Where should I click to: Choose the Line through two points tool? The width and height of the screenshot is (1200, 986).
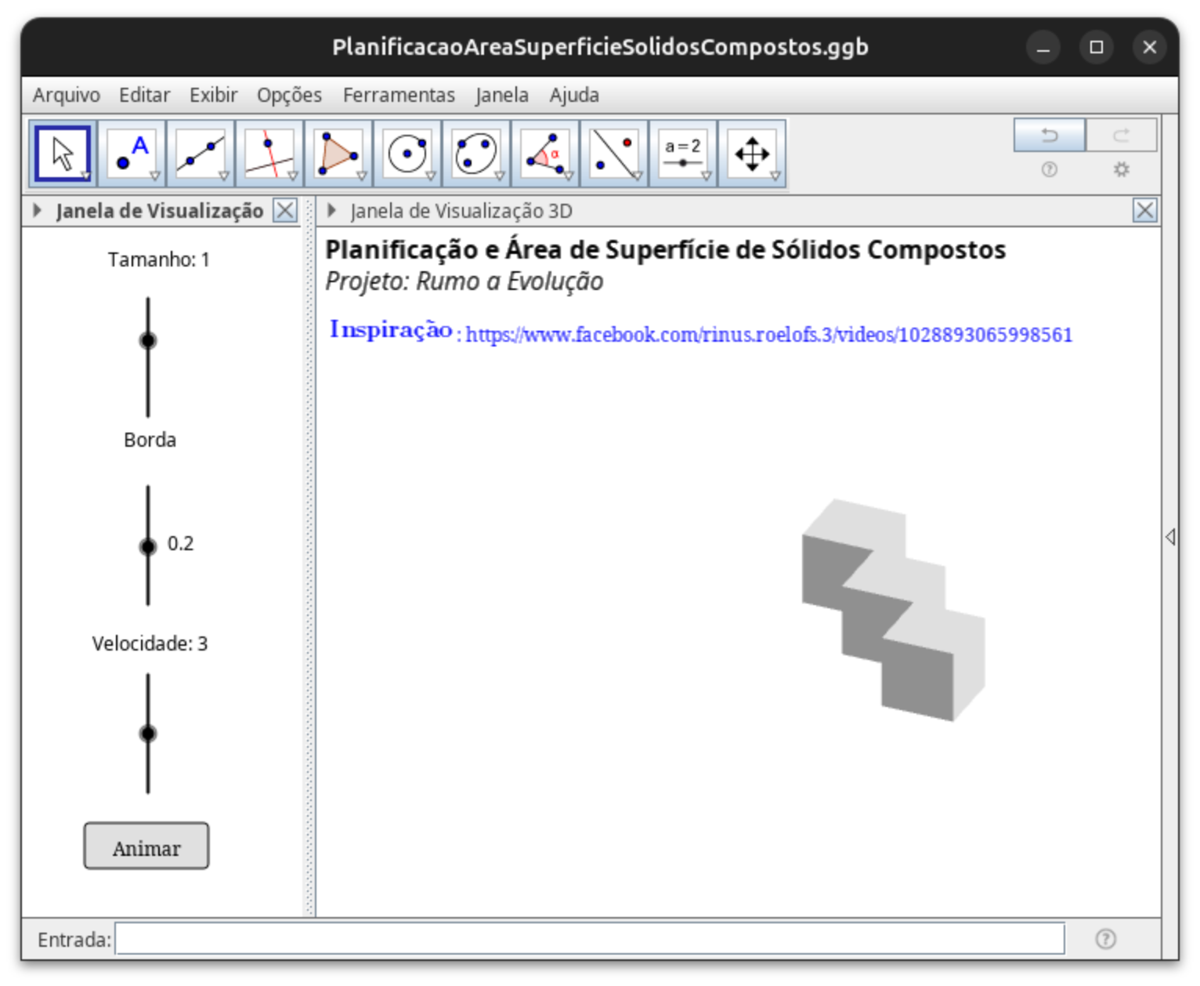click(x=201, y=154)
